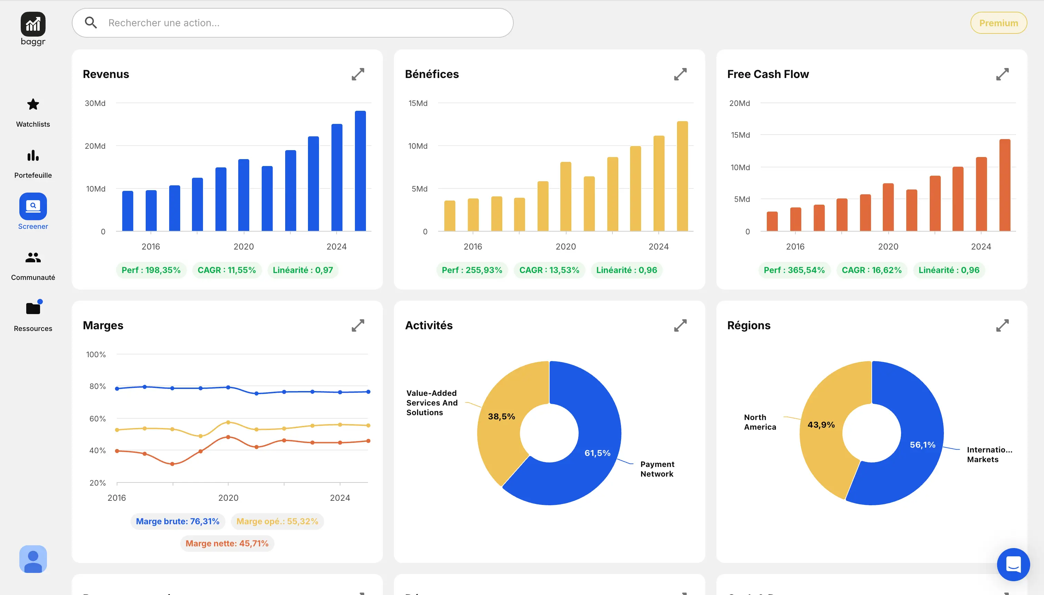Open the Portefeuille bar chart icon

[33, 156]
